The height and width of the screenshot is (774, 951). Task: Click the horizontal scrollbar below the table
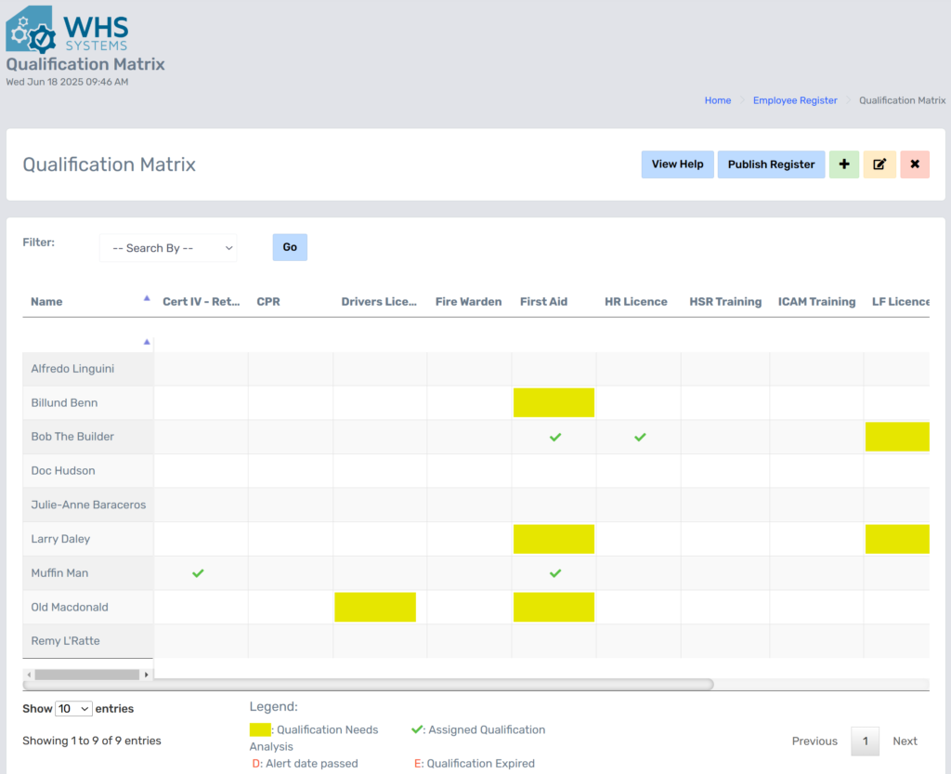371,685
